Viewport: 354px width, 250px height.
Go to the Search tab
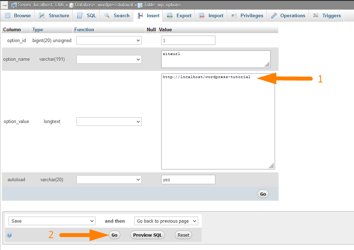(117, 15)
